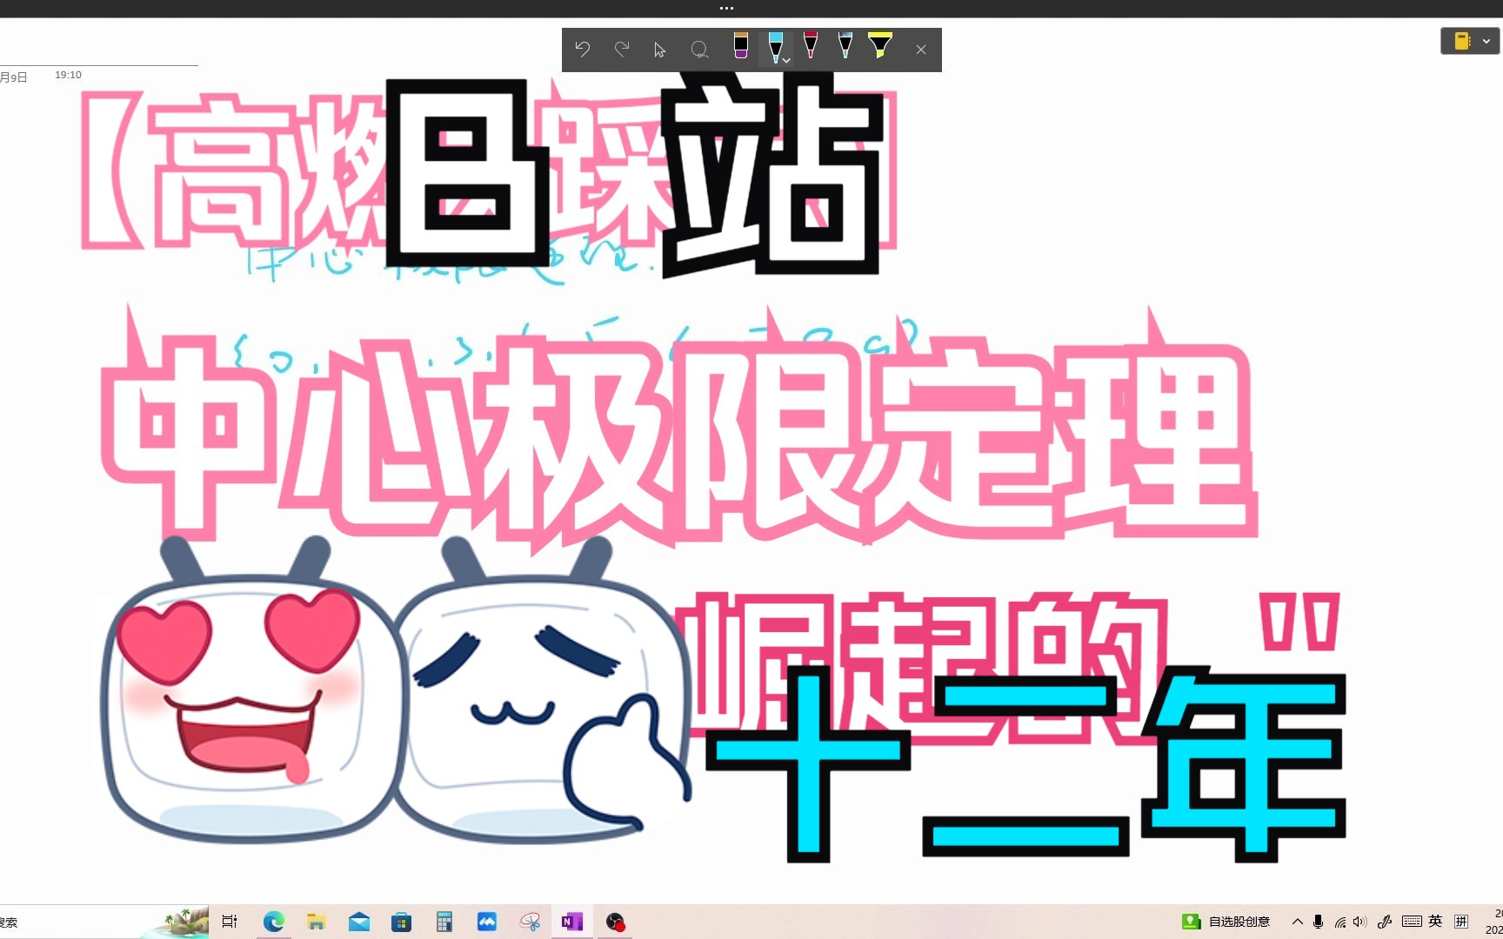Undo the last ink stroke
This screenshot has height=939, width=1503.
pyautogui.click(x=583, y=50)
